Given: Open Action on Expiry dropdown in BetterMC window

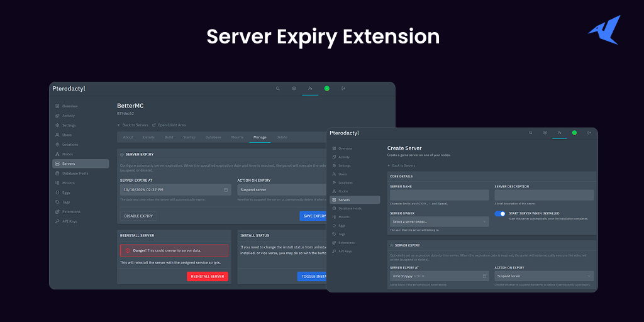Looking at the screenshot, I should 282,190.
